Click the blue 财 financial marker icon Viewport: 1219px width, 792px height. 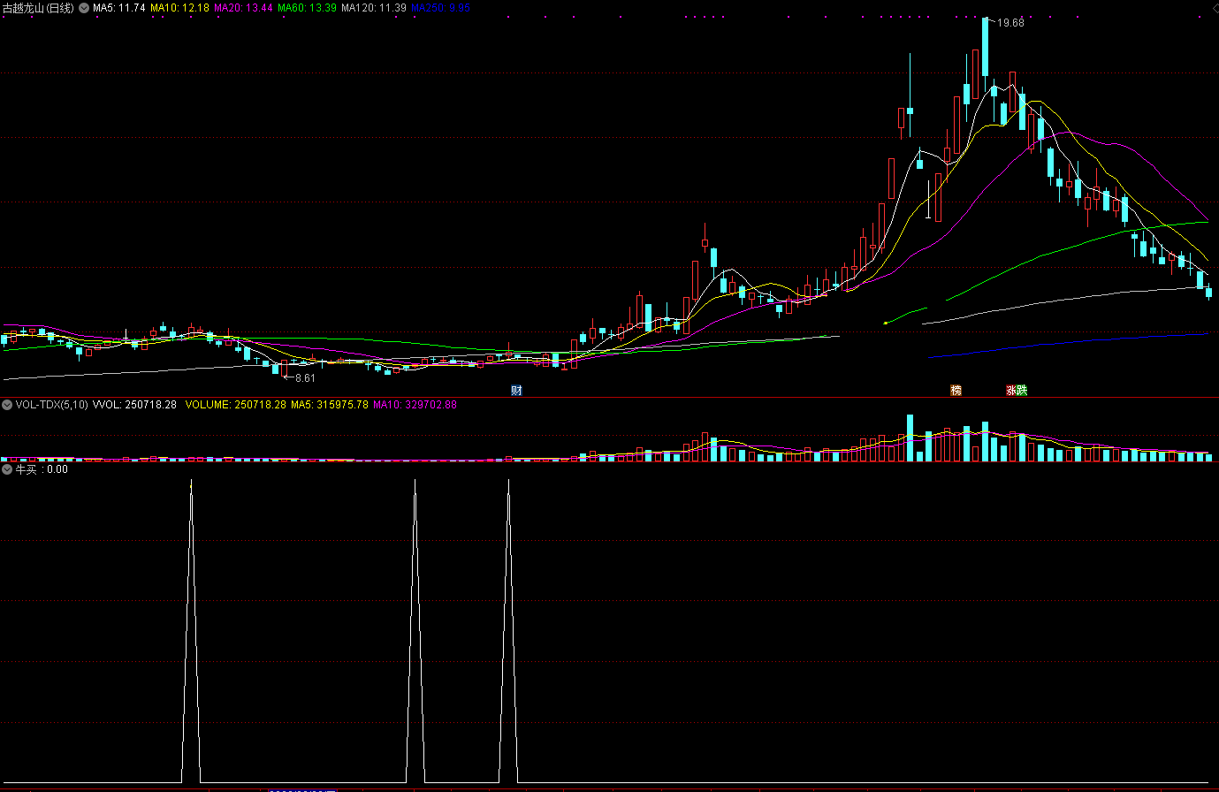click(x=516, y=390)
